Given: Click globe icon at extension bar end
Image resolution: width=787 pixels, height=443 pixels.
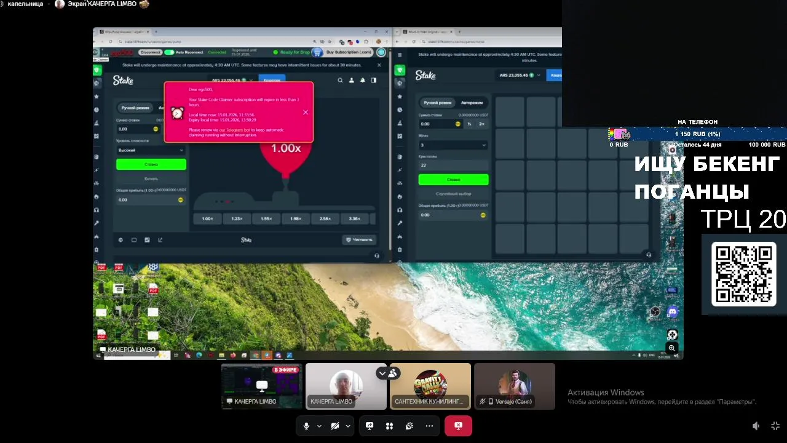Looking at the screenshot, I should click(381, 52).
